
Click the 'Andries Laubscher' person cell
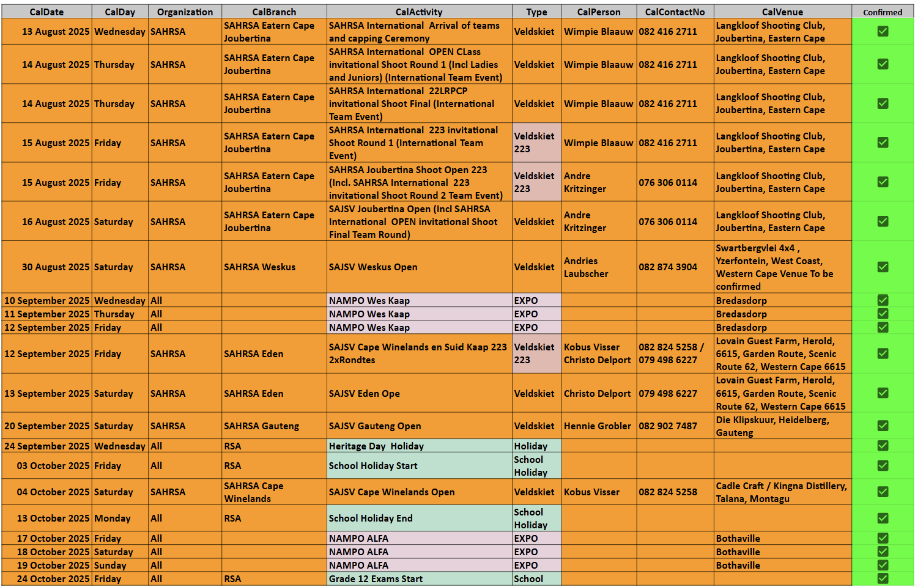[x=599, y=267]
